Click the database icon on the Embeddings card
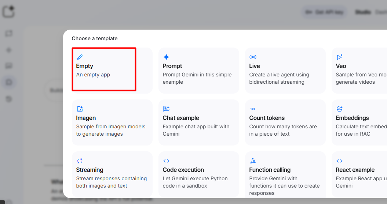The height and width of the screenshot is (204, 387). [340, 109]
